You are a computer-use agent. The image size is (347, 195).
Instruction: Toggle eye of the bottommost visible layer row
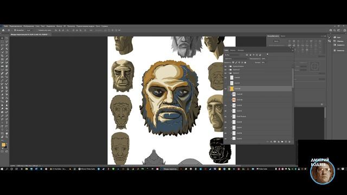click(226, 139)
